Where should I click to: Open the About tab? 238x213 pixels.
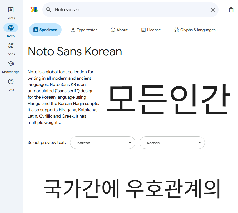[119, 30]
